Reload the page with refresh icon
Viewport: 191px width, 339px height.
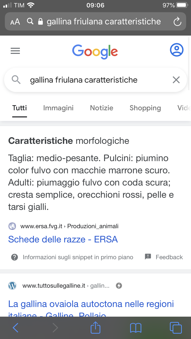pos(177,22)
